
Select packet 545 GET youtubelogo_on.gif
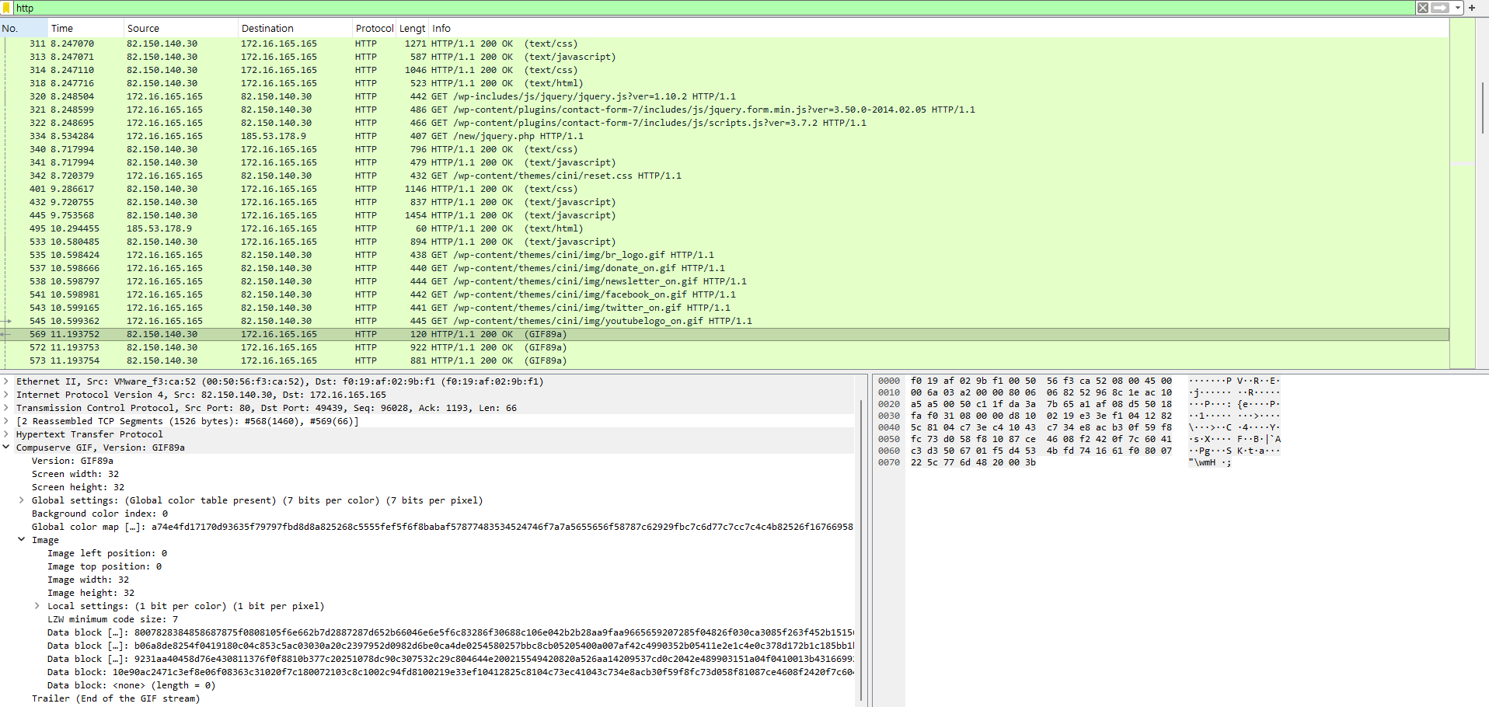(x=724, y=321)
